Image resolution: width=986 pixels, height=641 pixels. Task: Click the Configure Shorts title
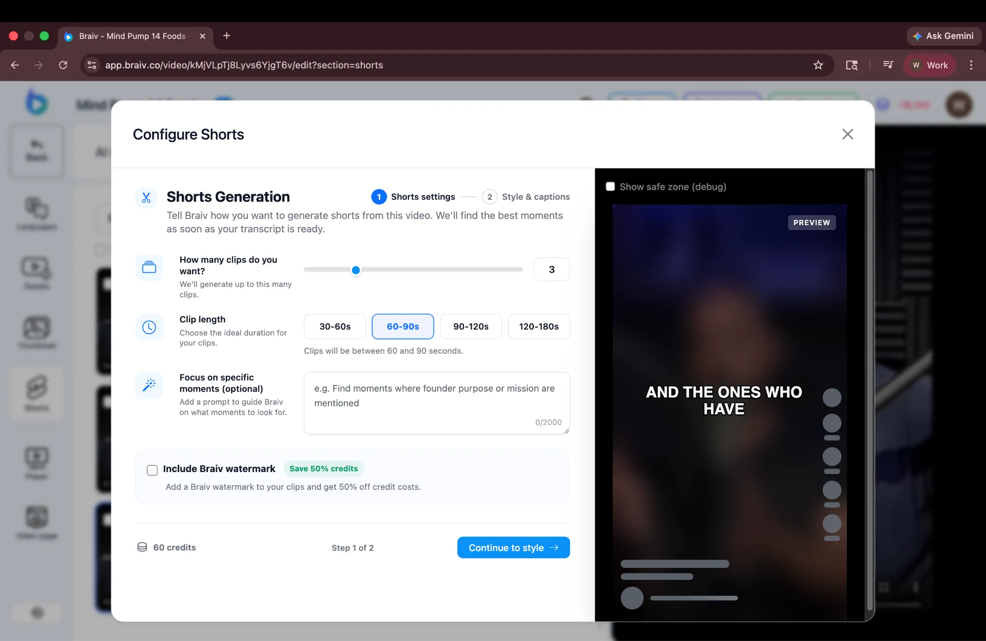[188, 134]
